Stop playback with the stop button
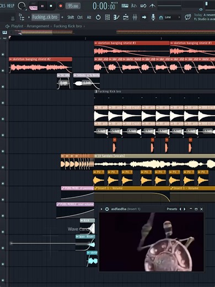215x287 pixels. click(51, 6)
